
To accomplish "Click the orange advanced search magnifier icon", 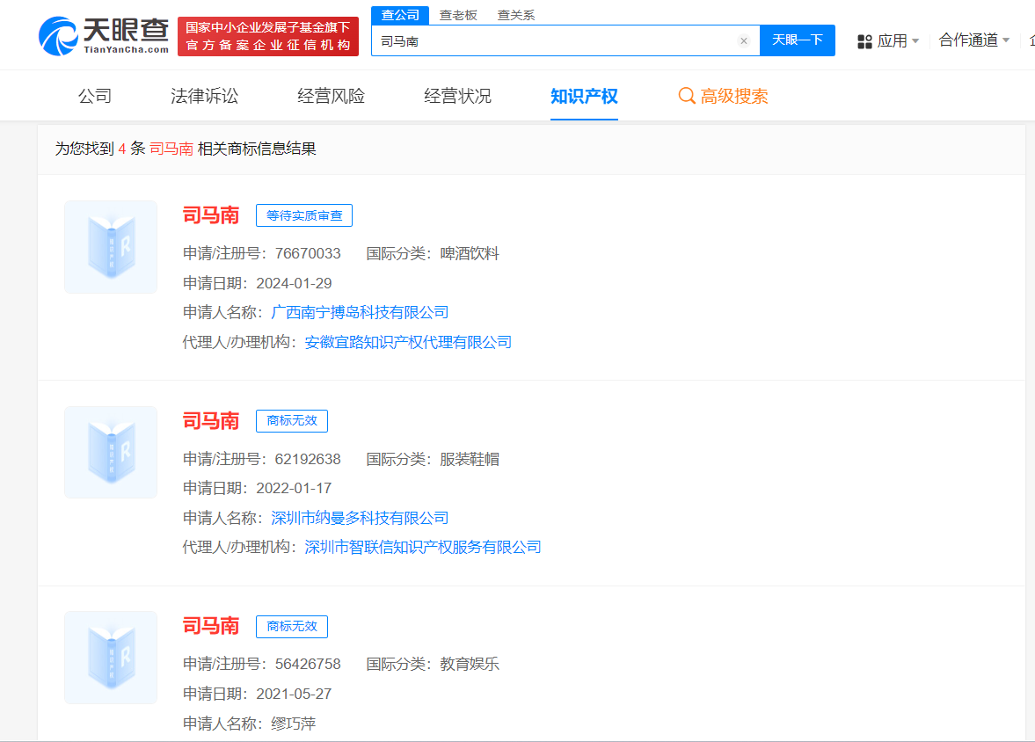I will point(687,97).
